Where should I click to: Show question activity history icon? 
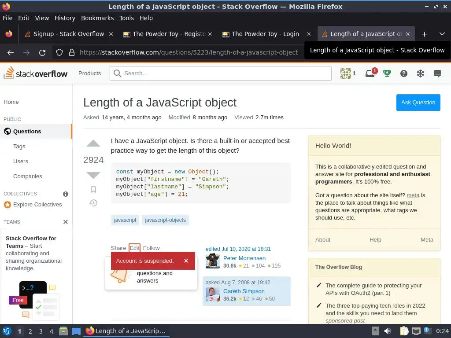[93, 203]
